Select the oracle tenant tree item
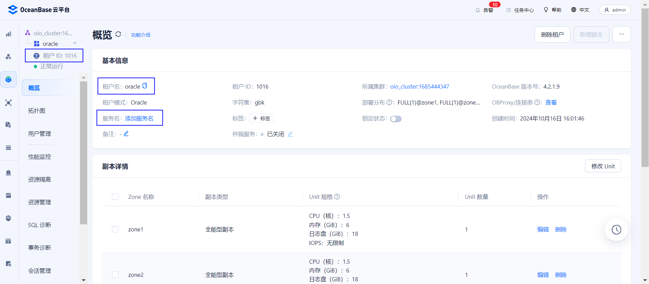649x284 pixels. click(x=50, y=44)
